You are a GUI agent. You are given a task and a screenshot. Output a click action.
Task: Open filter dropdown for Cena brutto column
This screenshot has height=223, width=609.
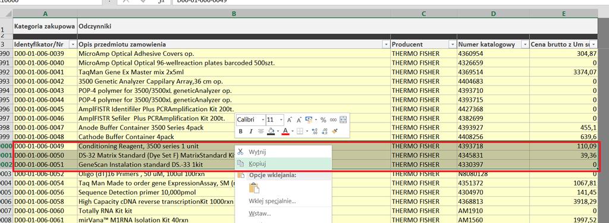point(594,44)
